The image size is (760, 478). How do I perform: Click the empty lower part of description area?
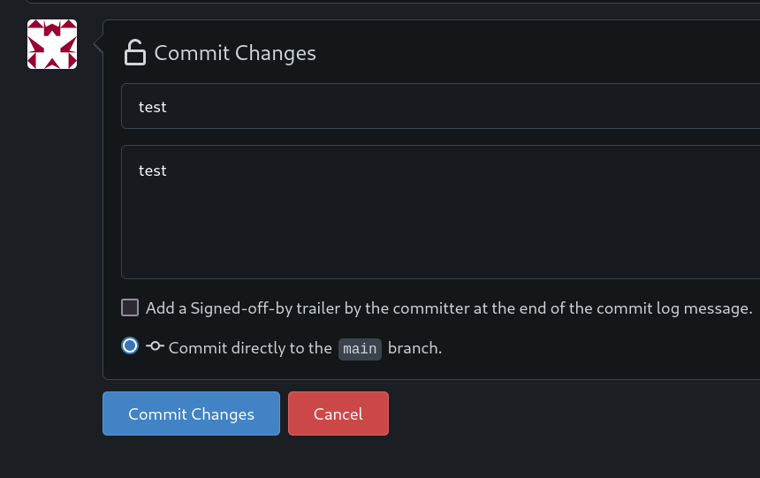441,238
